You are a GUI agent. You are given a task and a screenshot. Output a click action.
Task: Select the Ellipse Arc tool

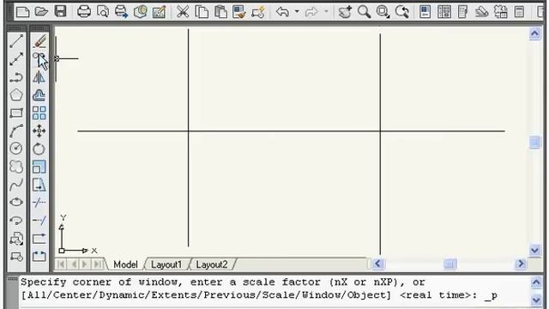pyautogui.click(x=16, y=220)
